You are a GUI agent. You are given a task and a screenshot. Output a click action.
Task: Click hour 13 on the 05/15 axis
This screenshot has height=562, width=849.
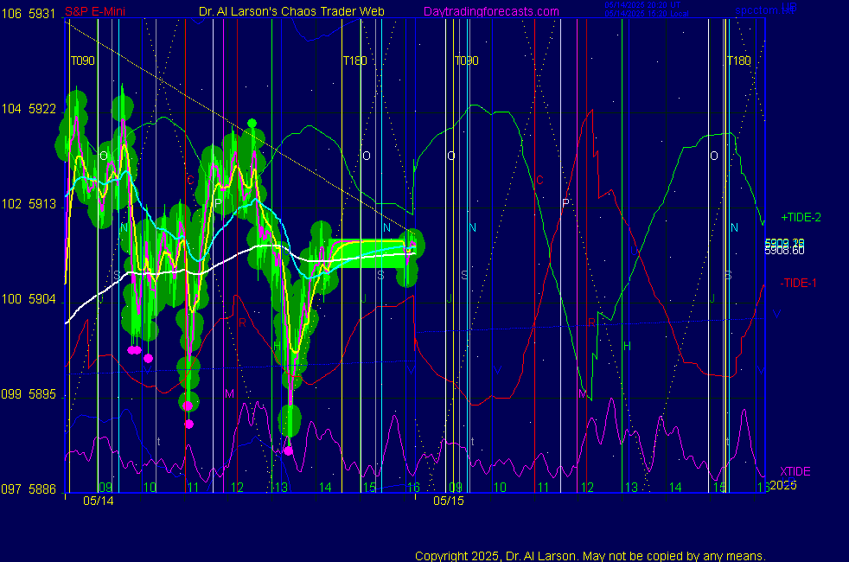631,488
